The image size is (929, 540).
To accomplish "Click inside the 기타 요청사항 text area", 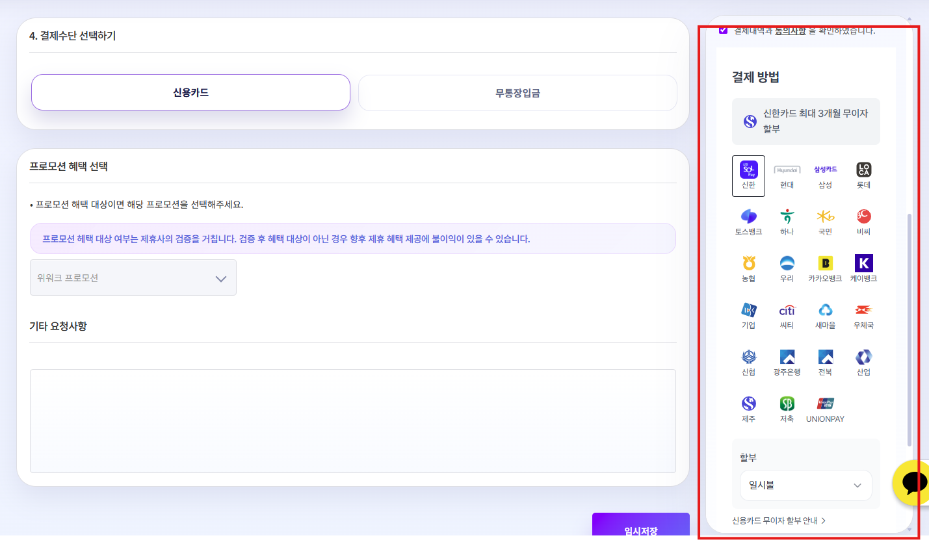I will pyautogui.click(x=353, y=421).
